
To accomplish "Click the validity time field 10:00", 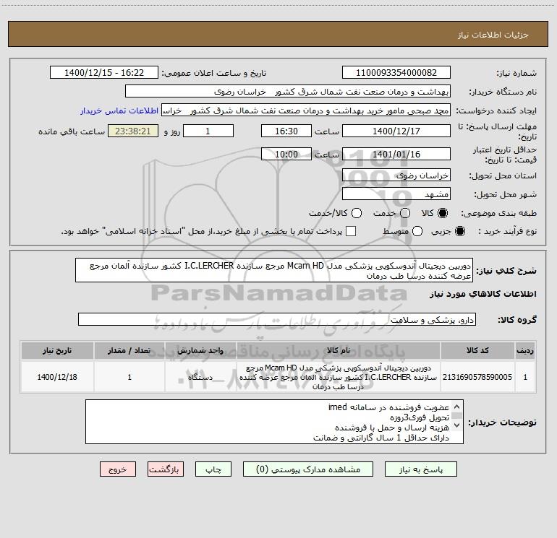I will pos(286,155).
